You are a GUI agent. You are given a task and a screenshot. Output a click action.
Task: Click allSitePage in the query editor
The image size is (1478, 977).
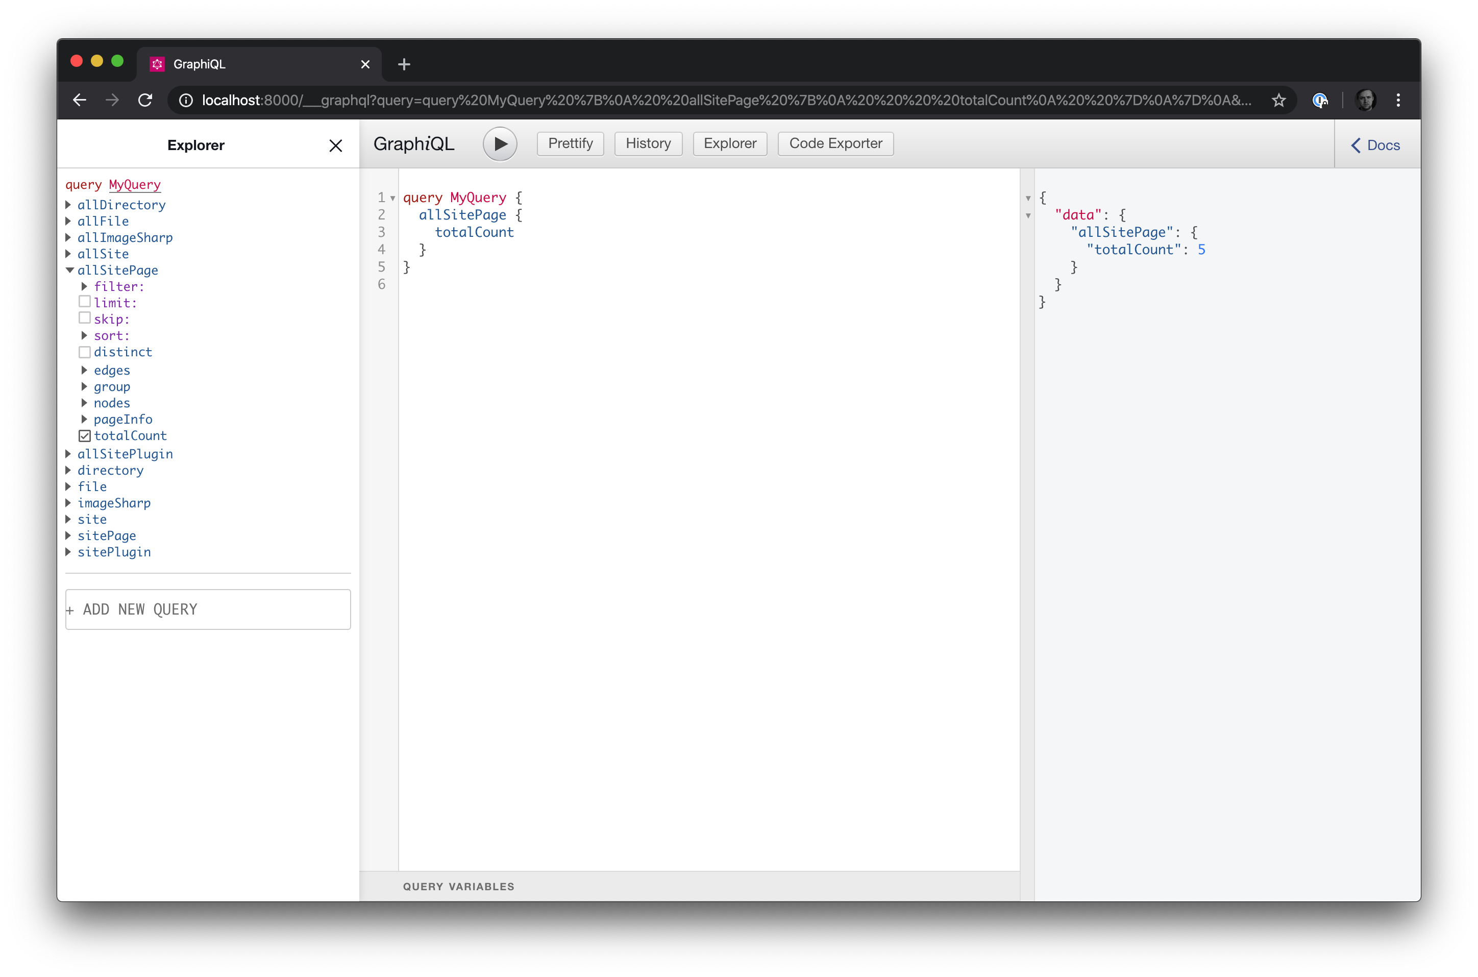[462, 215]
